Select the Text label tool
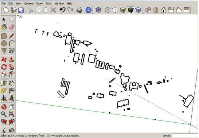The width and height of the screenshot is (199, 138). (x=12, y=91)
